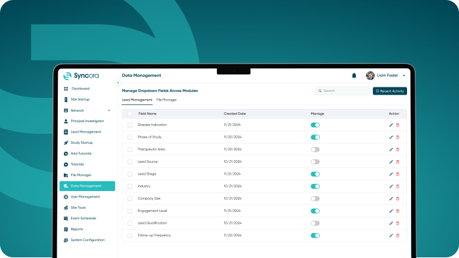
Task: Delete the Lead Source field
Action: tap(398, 162)
